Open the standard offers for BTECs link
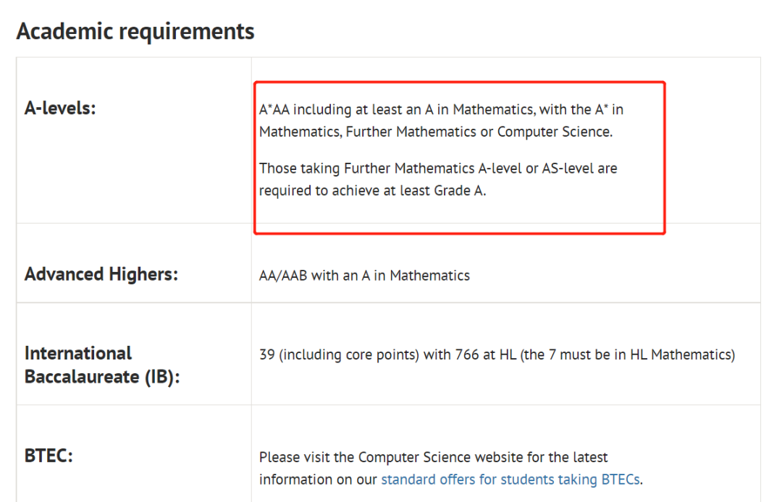This screenshot has height=502, width=782. click(510, 479)
